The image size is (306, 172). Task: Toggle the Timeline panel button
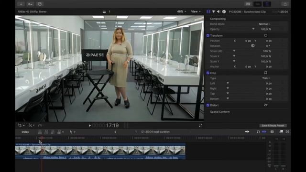(258, 4)
